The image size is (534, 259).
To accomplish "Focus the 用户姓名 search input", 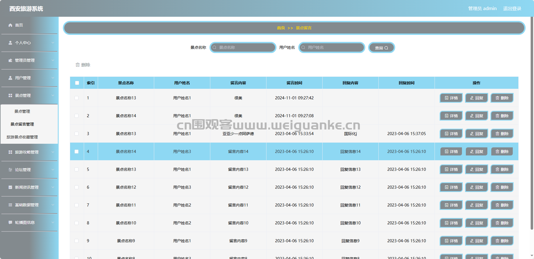I will pyautogui.click(x=332, y=47).
